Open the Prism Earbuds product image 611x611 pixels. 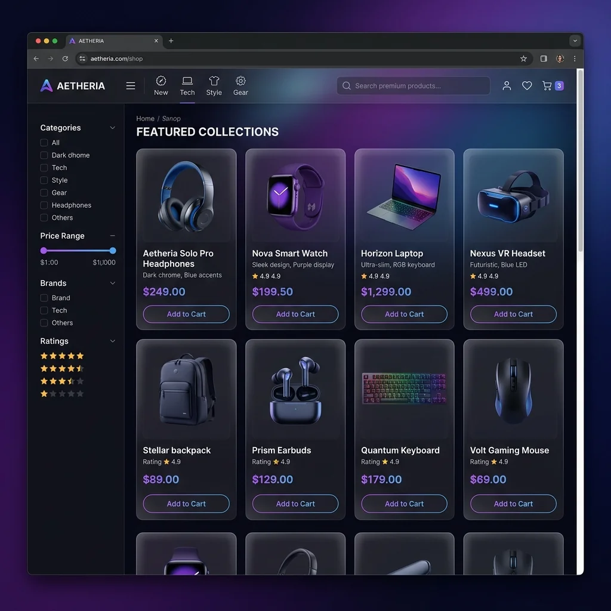point(295,390)
